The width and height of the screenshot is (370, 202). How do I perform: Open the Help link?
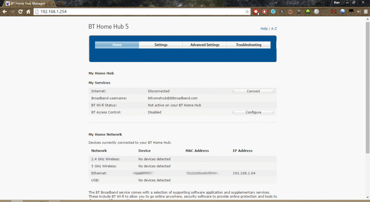(264, 29)
